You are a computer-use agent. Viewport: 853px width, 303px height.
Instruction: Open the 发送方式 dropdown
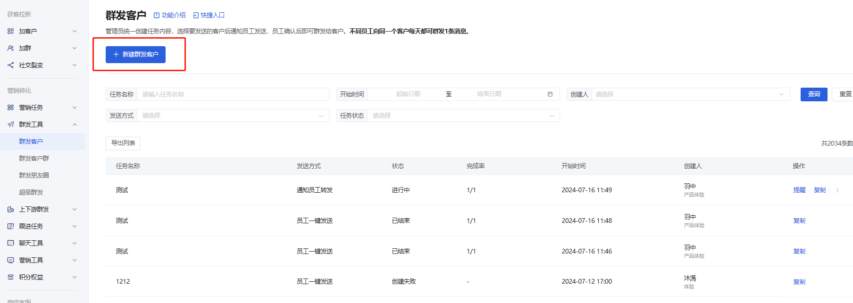pos(233,115)
